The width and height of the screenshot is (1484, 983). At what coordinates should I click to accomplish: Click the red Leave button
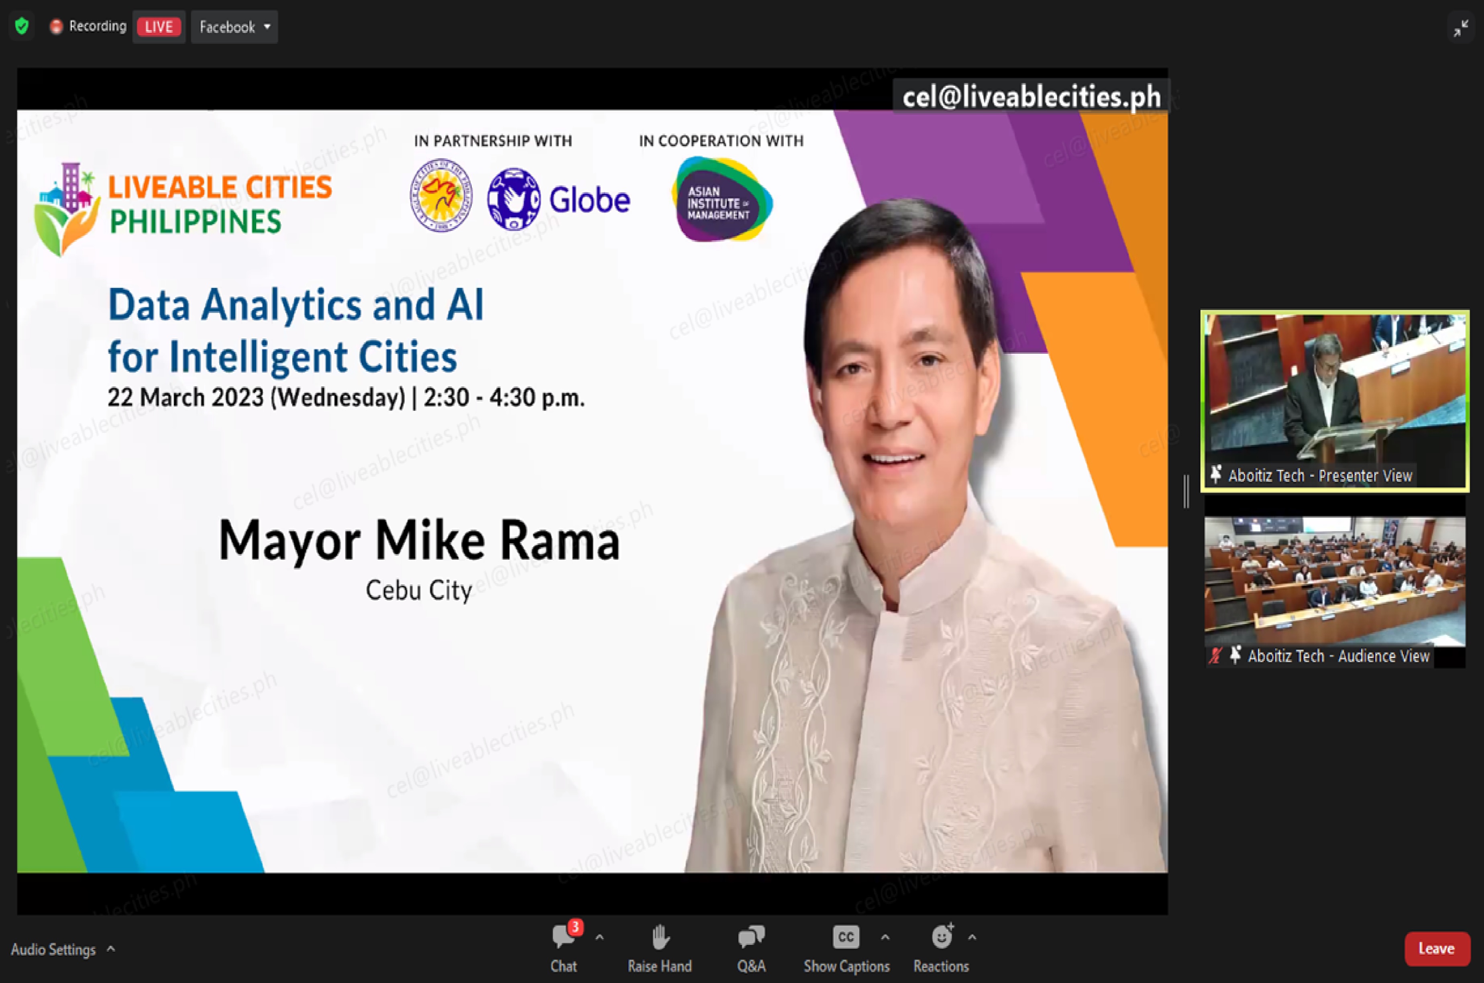tap(1436, 948)
